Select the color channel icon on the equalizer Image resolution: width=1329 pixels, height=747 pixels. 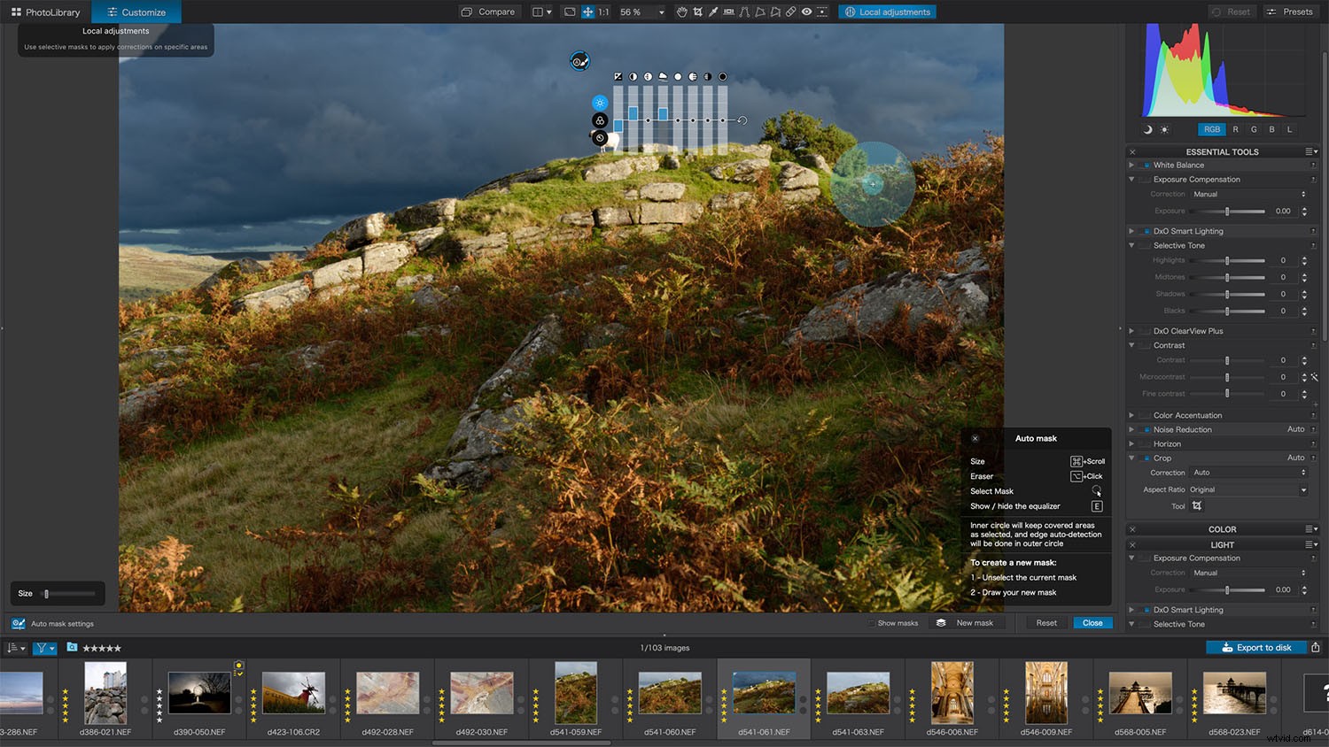click(600, 120)
